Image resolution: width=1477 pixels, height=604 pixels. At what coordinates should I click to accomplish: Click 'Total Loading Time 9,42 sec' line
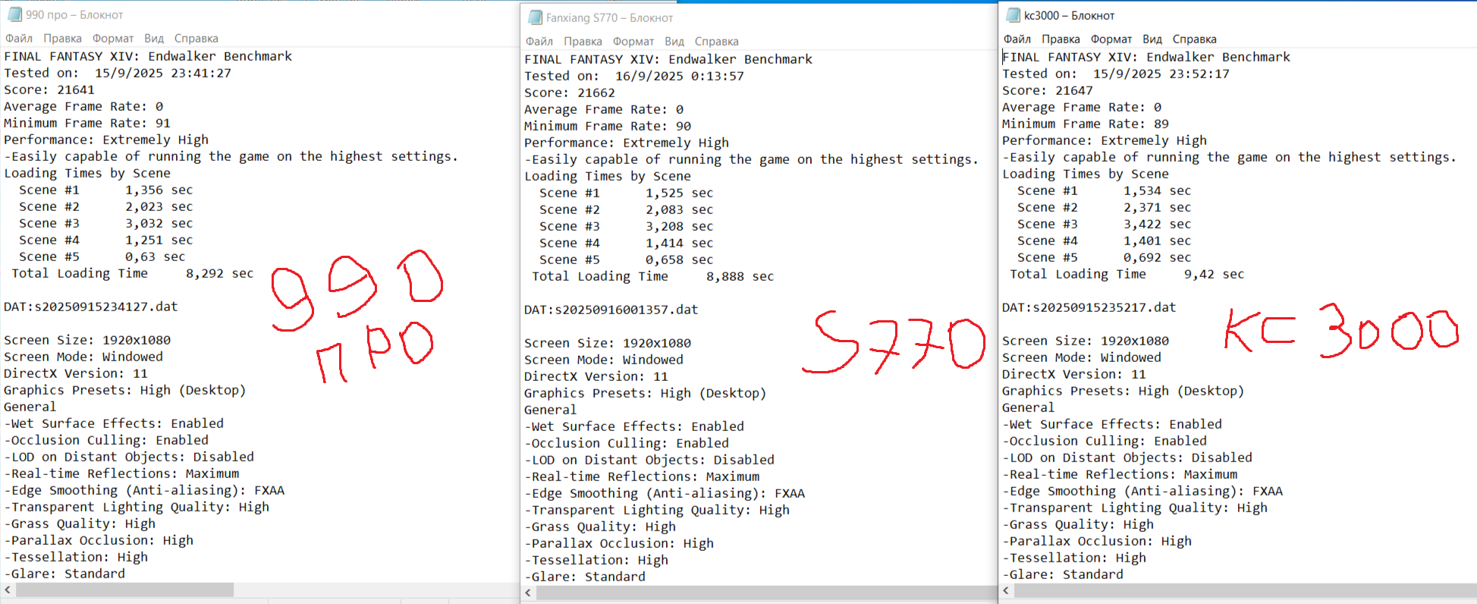point(1127,274)
